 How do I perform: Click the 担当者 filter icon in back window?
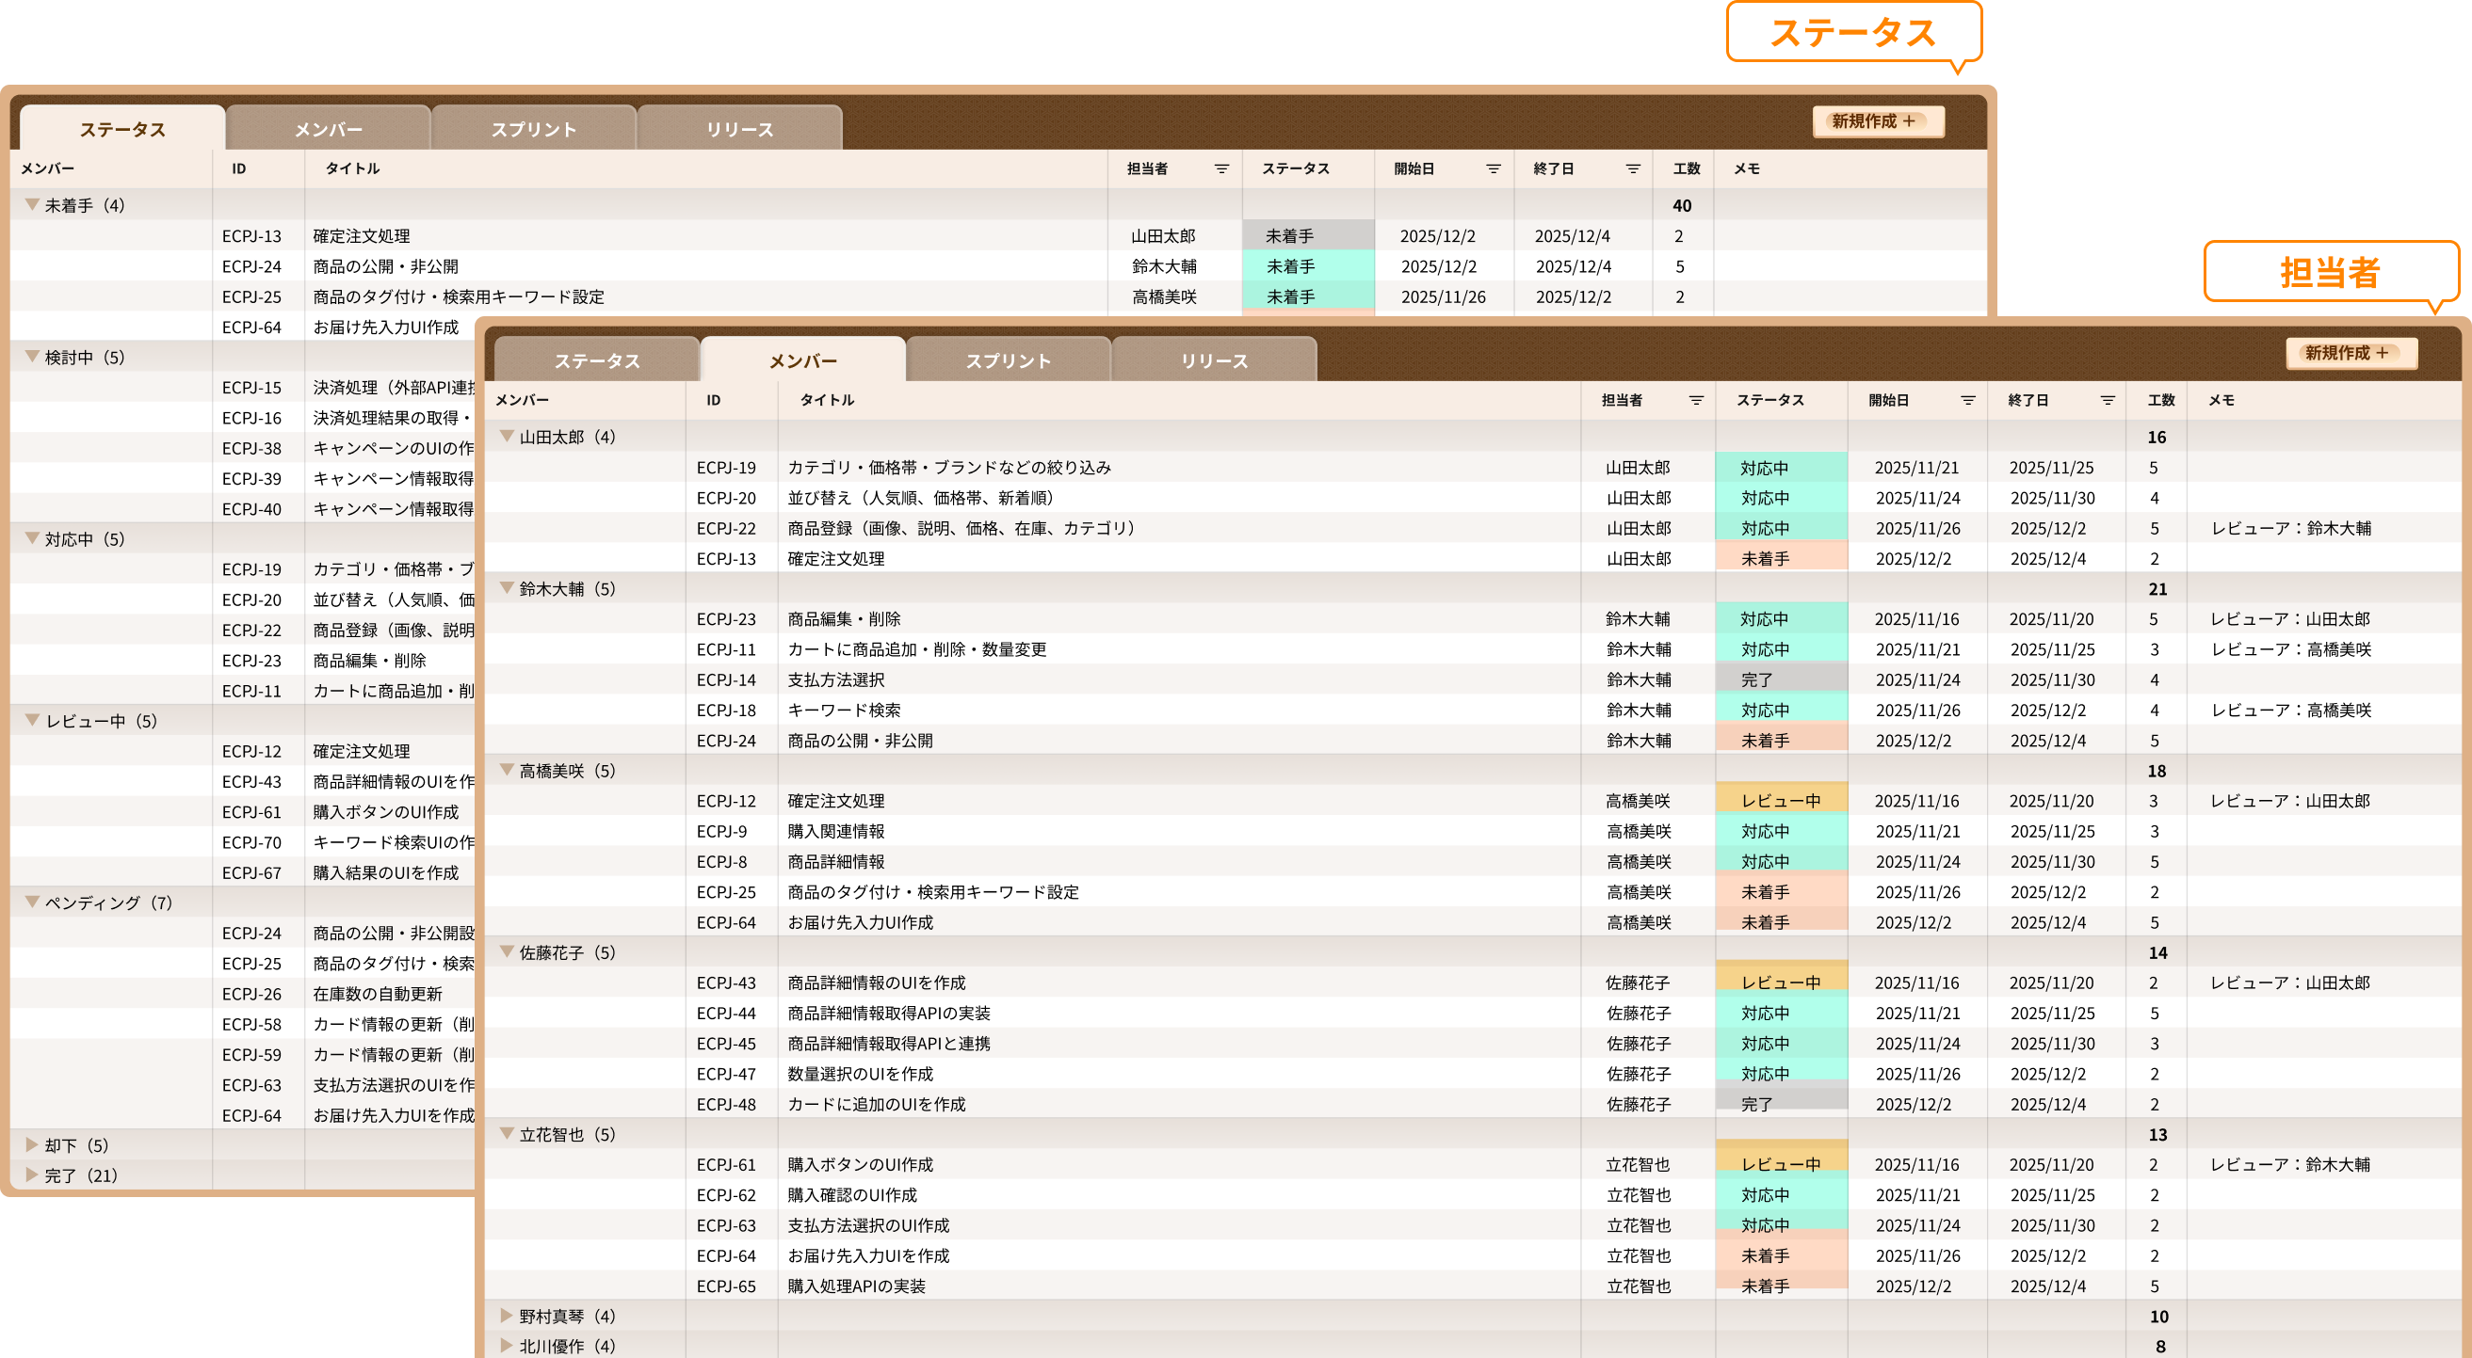pos(1221,168)
